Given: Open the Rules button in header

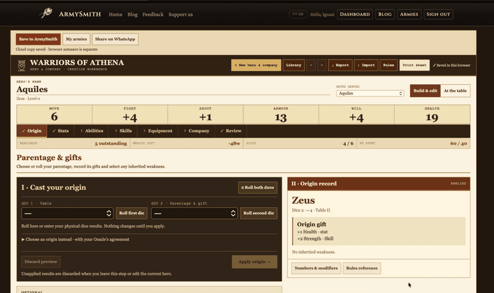Looking at the screenshot, I should (x=388, y=66).
